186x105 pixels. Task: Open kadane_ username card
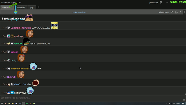click(x=15, y=52)
